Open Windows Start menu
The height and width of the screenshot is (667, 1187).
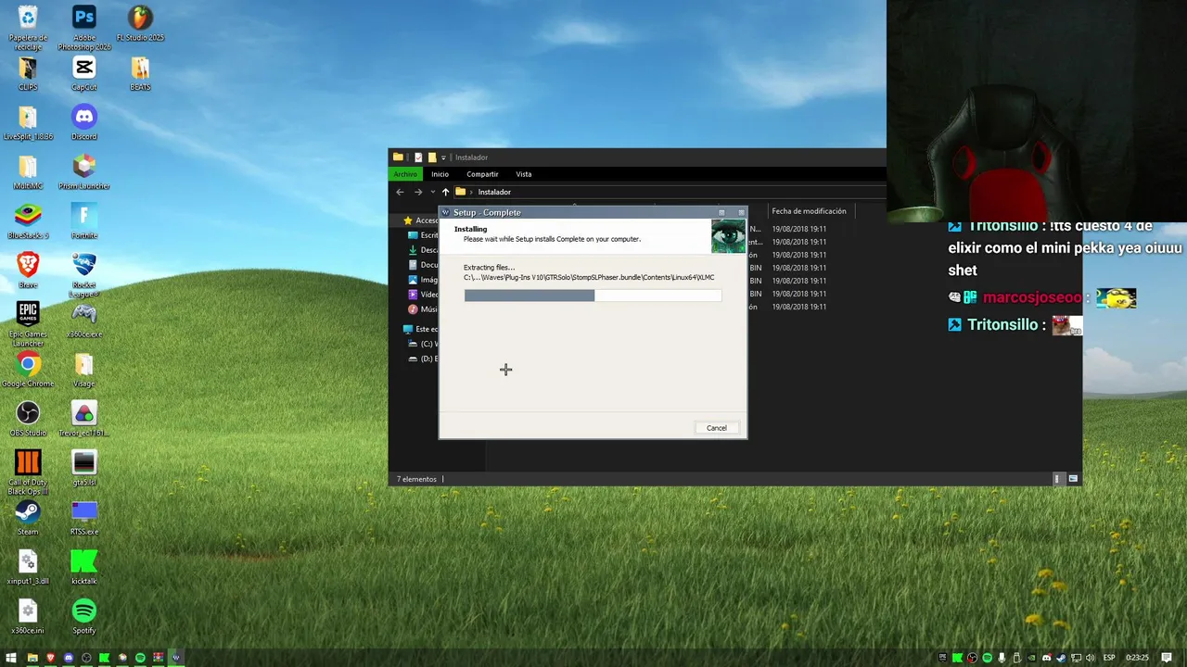(11, 658)
